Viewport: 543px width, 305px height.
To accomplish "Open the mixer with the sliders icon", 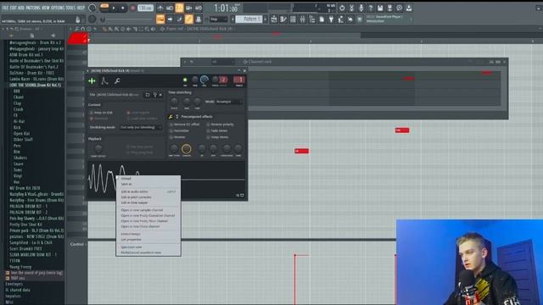I will (303, 19).
